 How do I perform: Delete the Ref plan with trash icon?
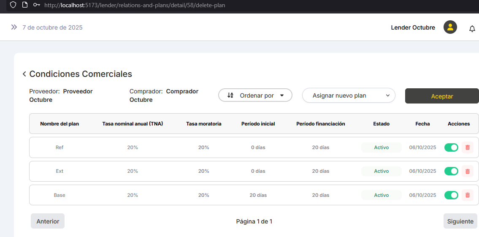[467, 147]
